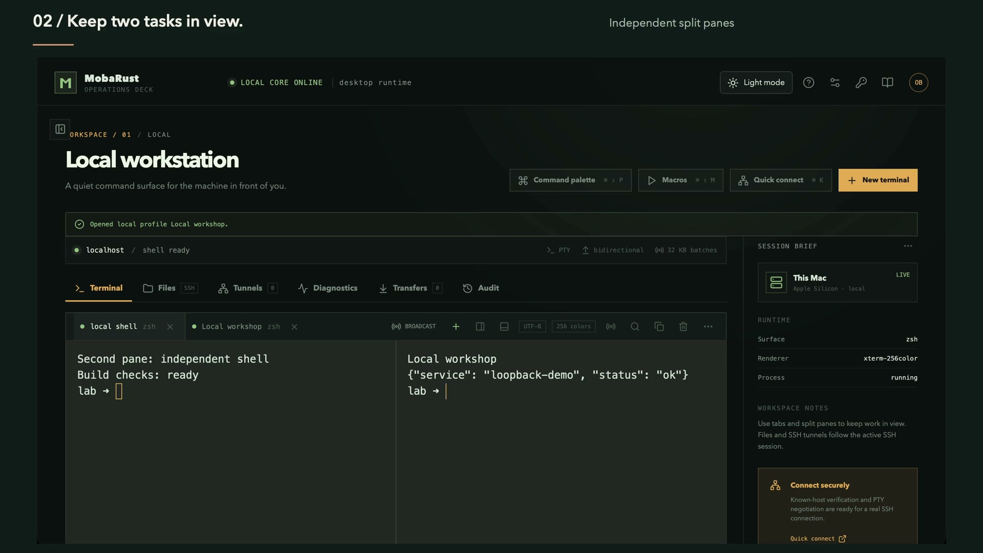Close the Local workshop tab

click(x=294, y=327)
